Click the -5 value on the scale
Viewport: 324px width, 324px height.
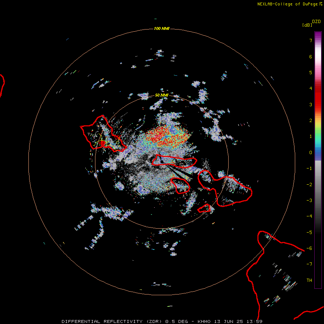click(x=309, y=233)
